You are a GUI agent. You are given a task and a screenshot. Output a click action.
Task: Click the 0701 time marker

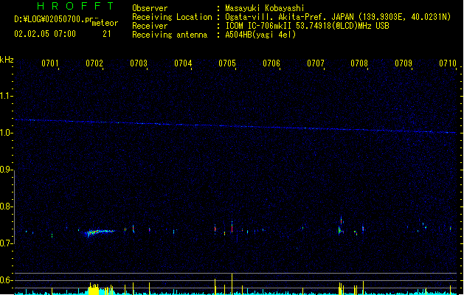50,63
